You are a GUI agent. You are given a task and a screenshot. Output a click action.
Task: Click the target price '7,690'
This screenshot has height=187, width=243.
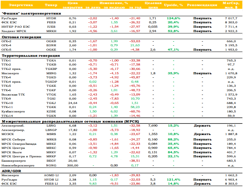[x=153, y=126]
